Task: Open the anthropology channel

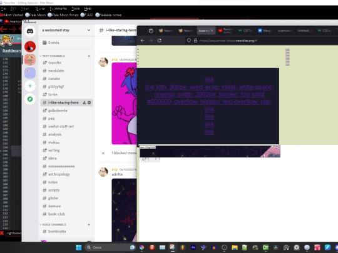Action: click(x=66, y=174)
